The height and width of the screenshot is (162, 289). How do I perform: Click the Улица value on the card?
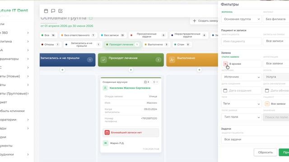click(153, 96)
